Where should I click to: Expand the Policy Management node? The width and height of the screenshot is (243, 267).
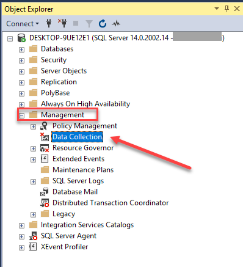tap(33, 126)
